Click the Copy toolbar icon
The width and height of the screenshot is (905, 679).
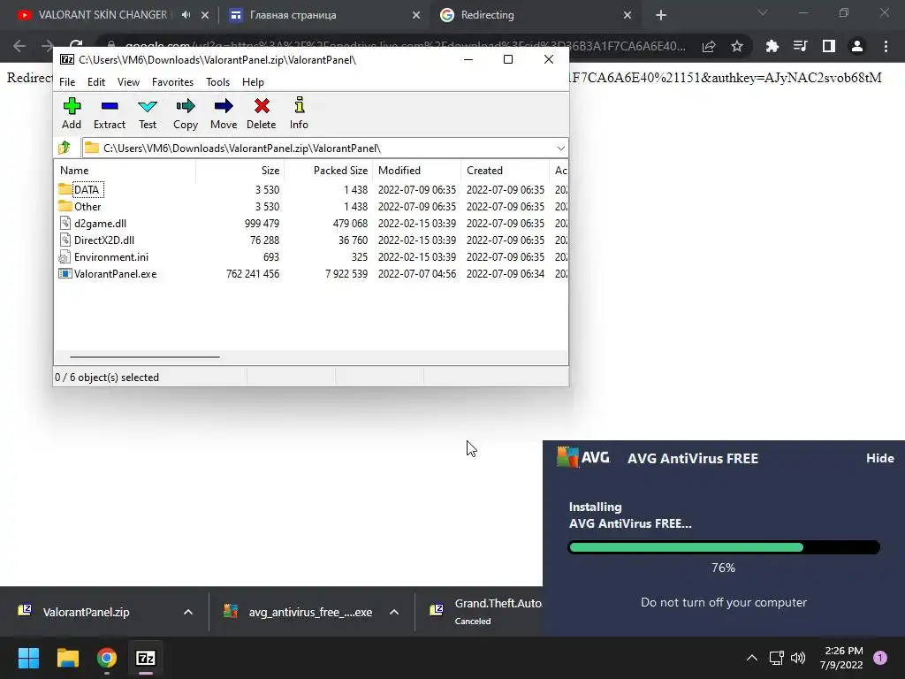pos(186,113)
